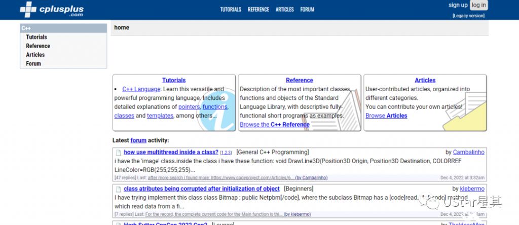The height and width of the screenshot is (225, 519).
Task: Go to page 2 of multithread topic
Action: pos(226,153)
